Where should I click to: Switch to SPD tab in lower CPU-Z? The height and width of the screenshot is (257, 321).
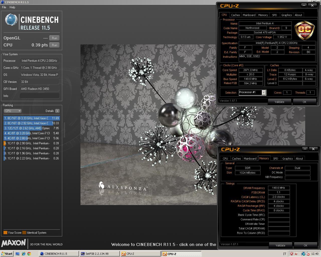276,159
